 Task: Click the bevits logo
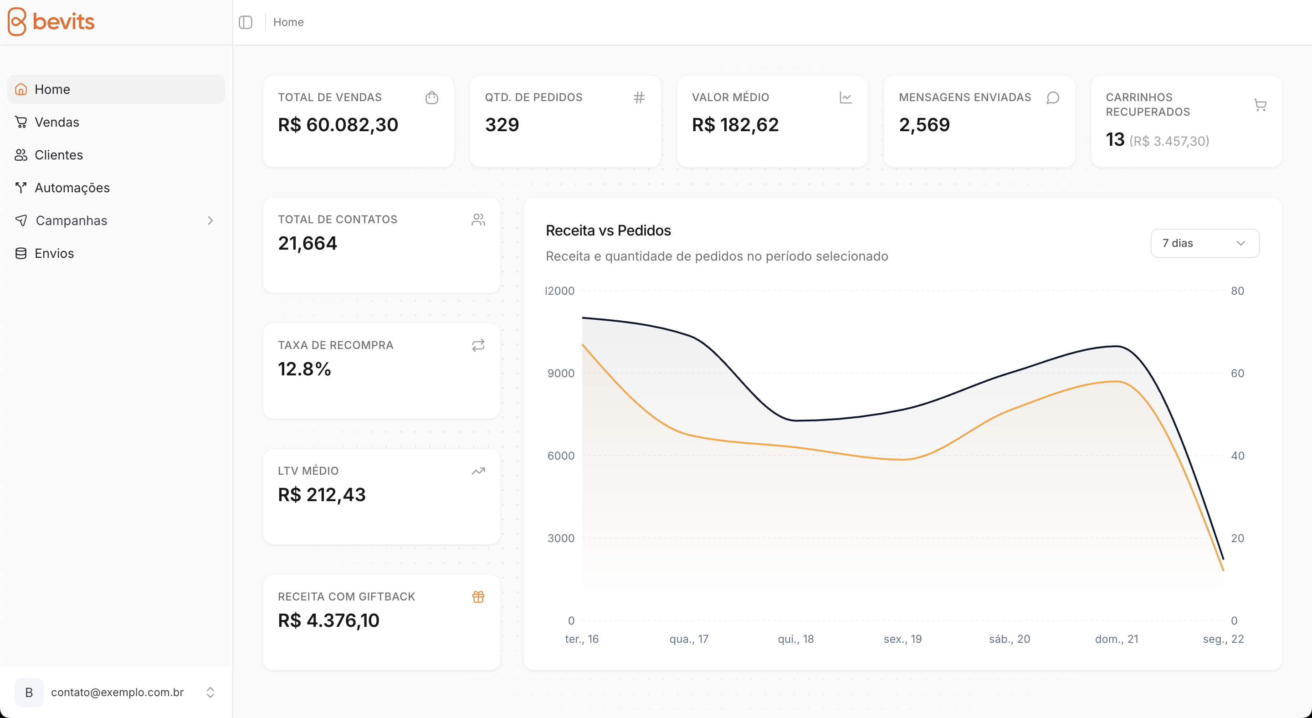[51, 22]
